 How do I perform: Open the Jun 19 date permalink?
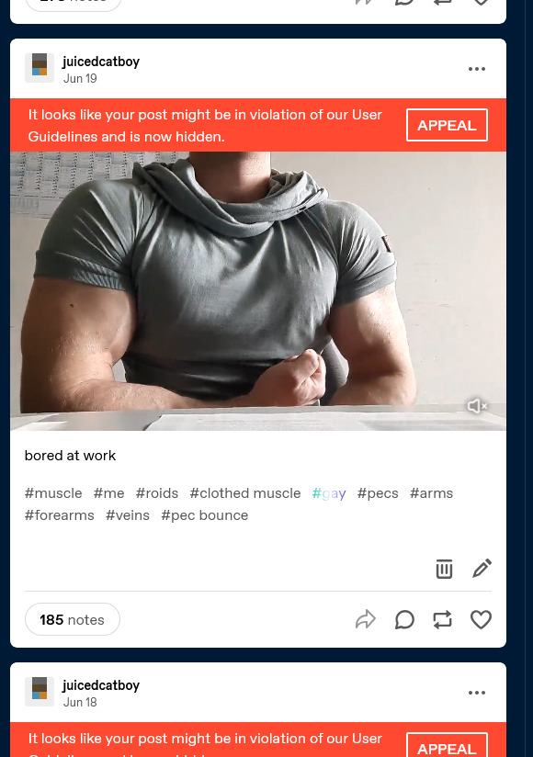[x=80, y=79]
